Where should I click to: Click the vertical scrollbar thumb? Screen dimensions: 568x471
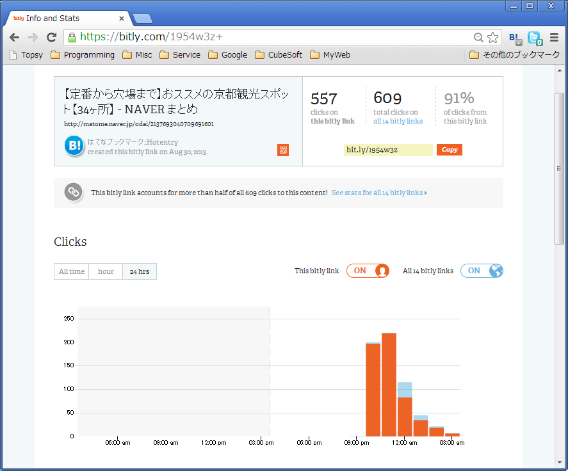pos(560,169)
